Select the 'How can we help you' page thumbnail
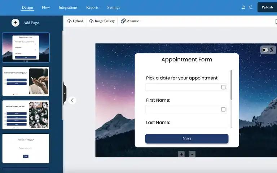This screenshot has width=277, height=173. (26, 148)
